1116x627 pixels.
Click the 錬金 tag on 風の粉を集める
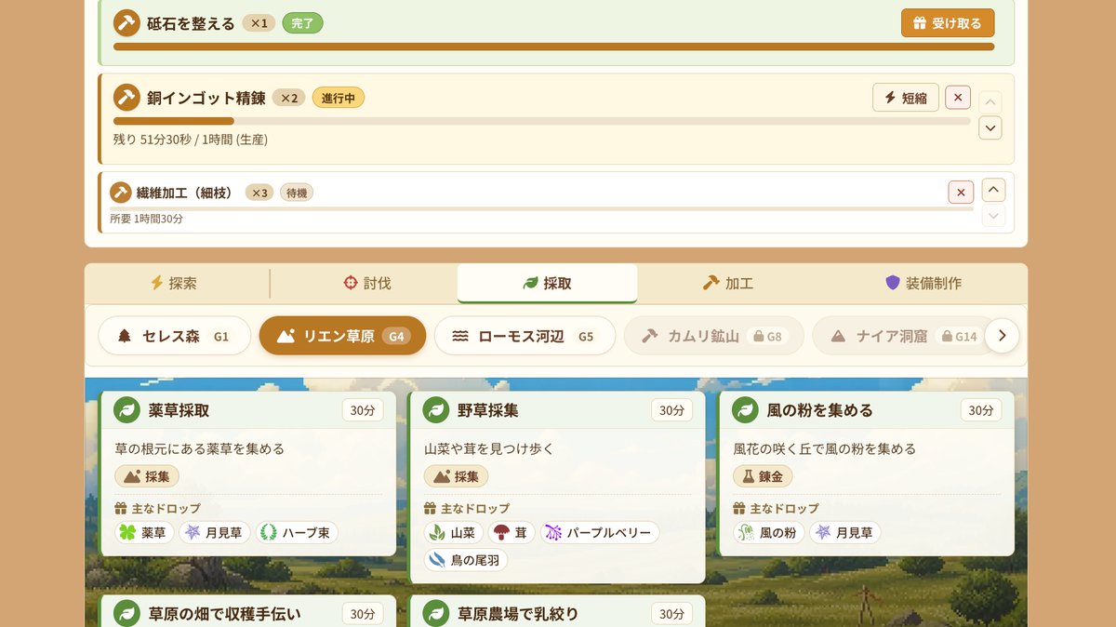pyautogui.click(x=763, y=476)
